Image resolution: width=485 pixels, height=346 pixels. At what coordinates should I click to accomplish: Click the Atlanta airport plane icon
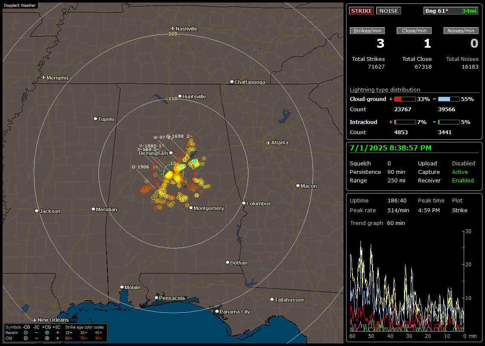268,143
